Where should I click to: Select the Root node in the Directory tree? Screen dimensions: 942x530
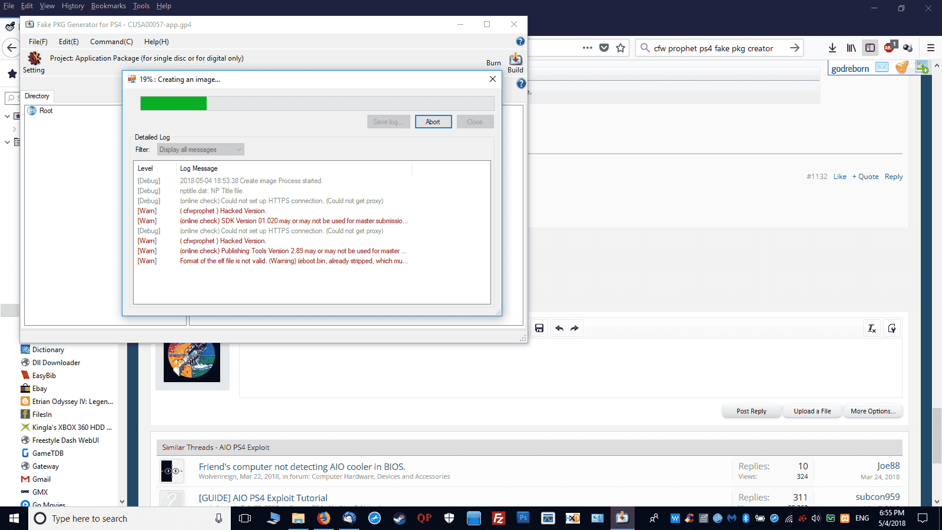click(46, 111)
